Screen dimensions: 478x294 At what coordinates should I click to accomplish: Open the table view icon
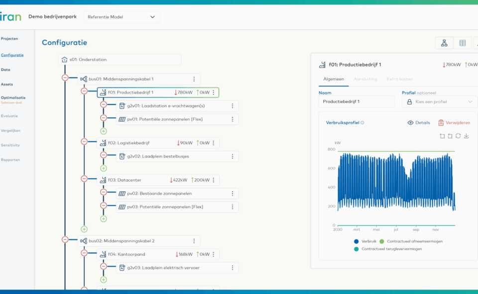pos(463,43)
